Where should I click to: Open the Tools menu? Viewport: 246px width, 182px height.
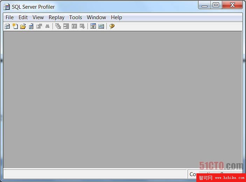tap(76, 17)
